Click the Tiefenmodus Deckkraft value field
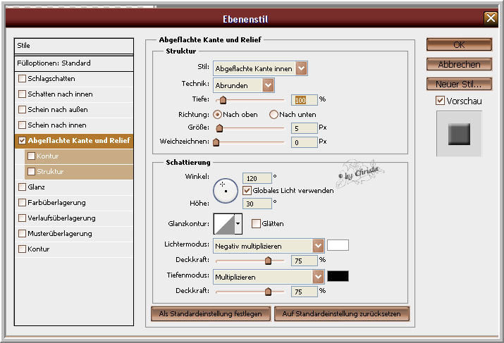 pyautogui.click(x=304, y=292)
